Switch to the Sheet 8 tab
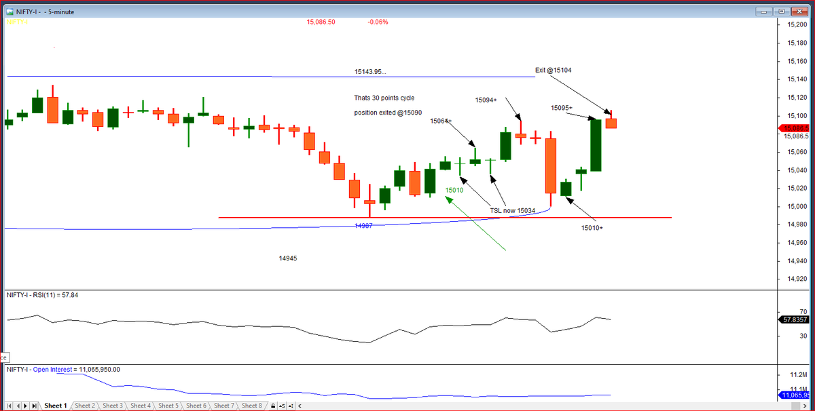The width and height of the screenshot is (815, 411). tap(252, 406)
